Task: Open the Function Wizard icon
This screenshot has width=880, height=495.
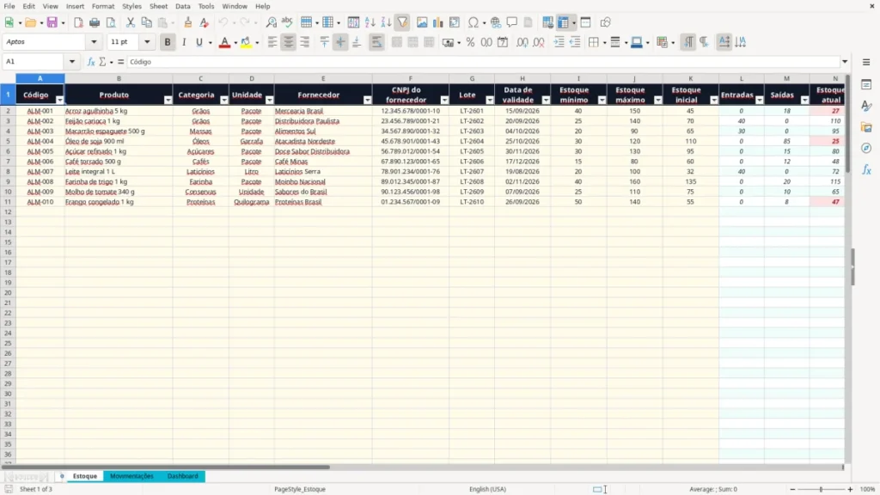Action: (91, 62)
